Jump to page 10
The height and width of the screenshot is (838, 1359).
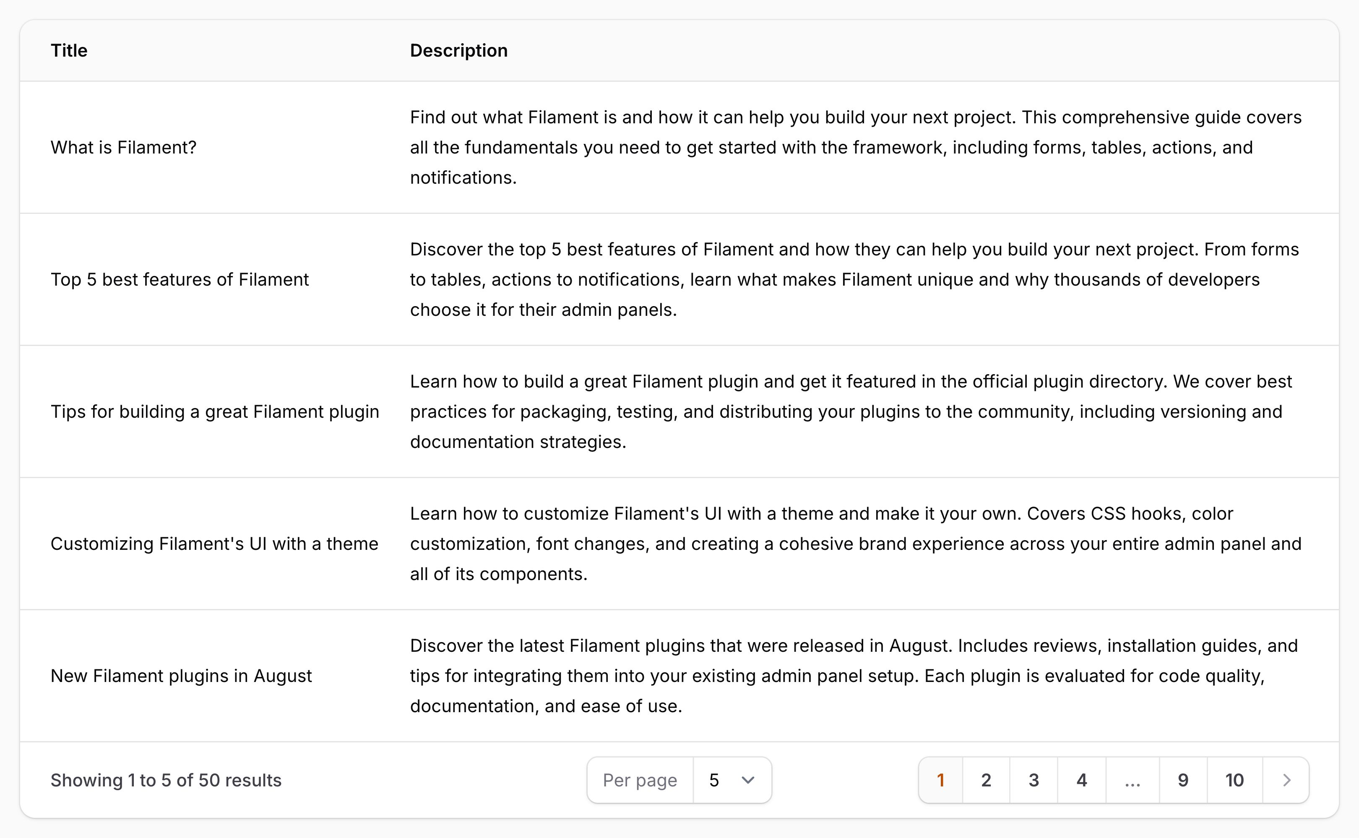pyautogui.click(x=1235, y=781)
